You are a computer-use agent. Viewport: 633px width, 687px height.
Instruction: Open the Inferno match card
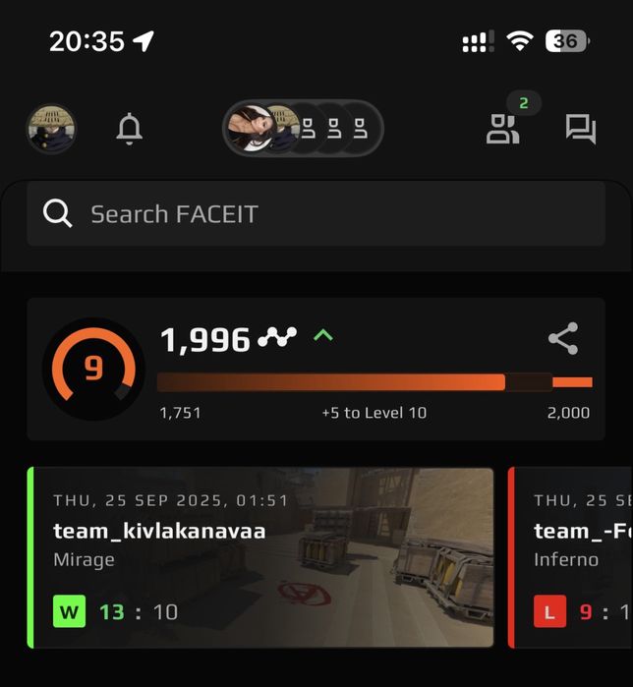pyautogui.click(x=570, y=557)
